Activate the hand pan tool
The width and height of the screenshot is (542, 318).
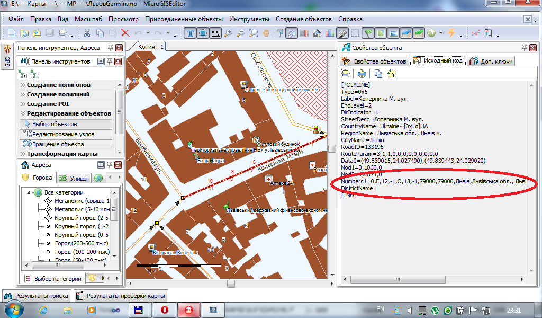[266, 33]
